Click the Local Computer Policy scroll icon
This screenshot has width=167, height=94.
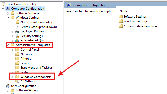[x=3, y=4]
